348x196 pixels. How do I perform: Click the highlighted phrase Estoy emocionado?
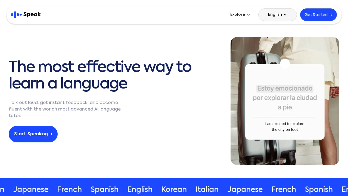tap(285, 88)
